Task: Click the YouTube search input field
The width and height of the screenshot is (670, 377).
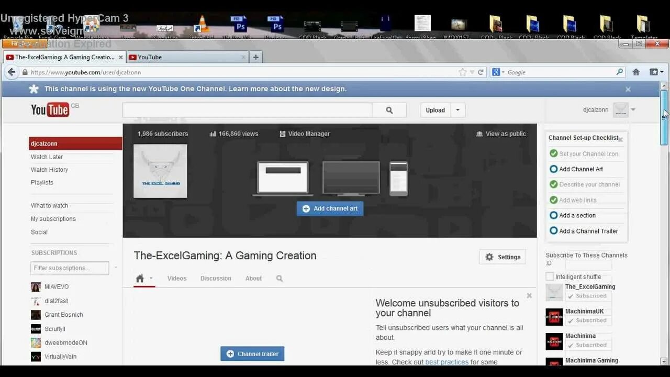Action: pos(247,110)
